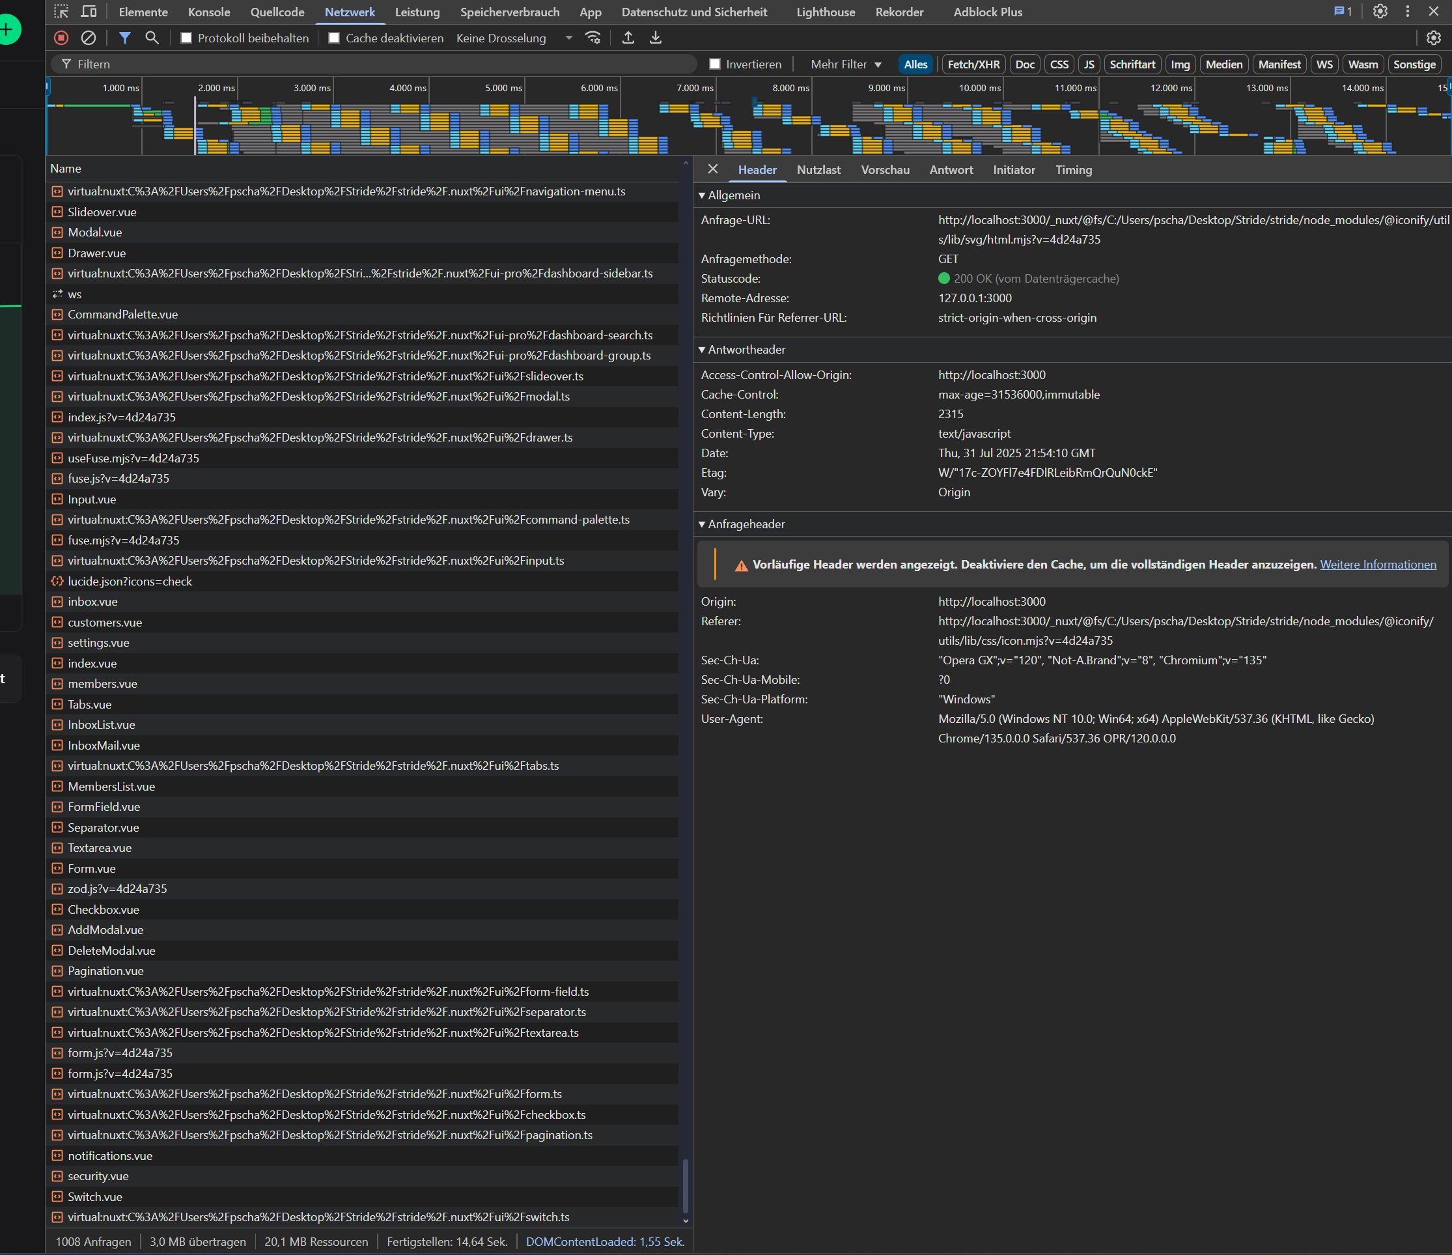1452x1255 pixels.
Task: Open the Quellcode tab
Action: pos(277,12)
